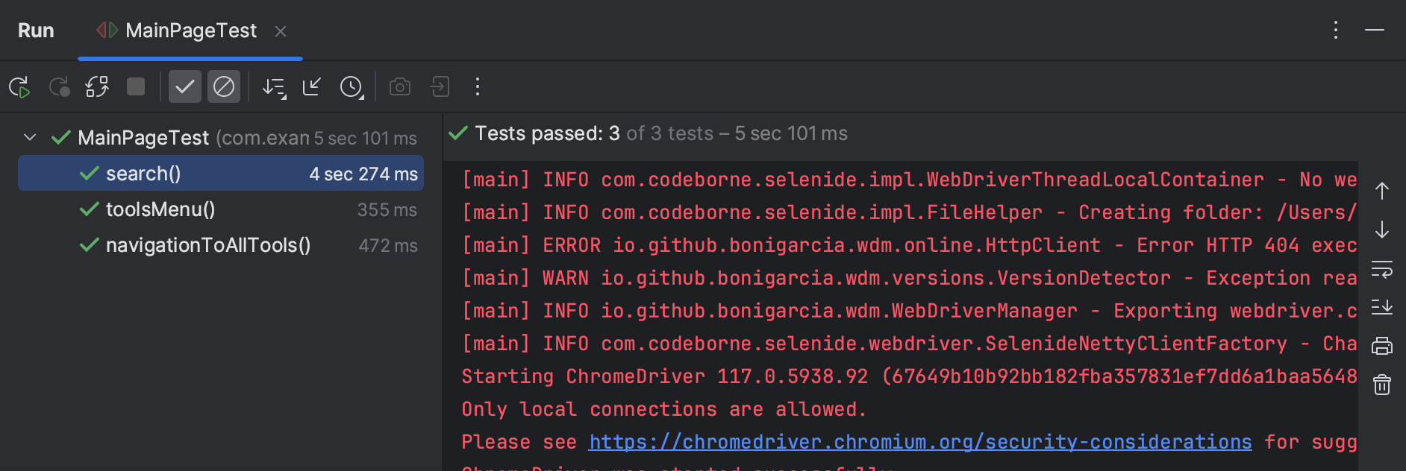The image size is (1406, 471).
Task: Rerun the MainPageTest suite
Action: click(19, 86)
